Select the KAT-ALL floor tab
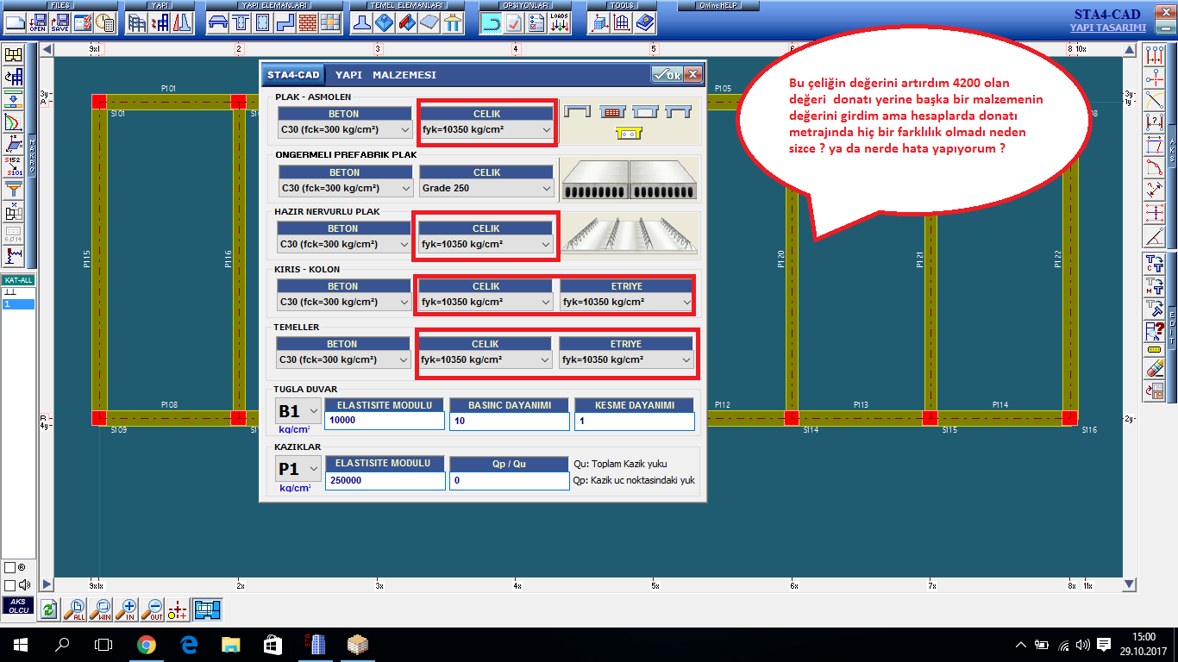 [x=18, y=281]
